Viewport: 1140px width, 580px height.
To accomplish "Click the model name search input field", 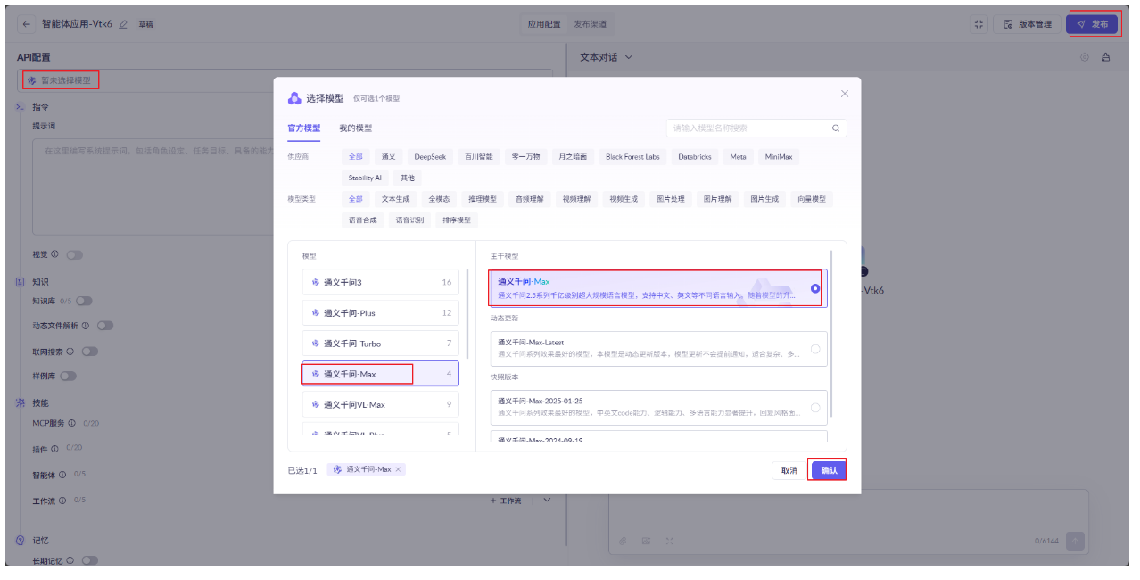I will click(x=756, y=128).
